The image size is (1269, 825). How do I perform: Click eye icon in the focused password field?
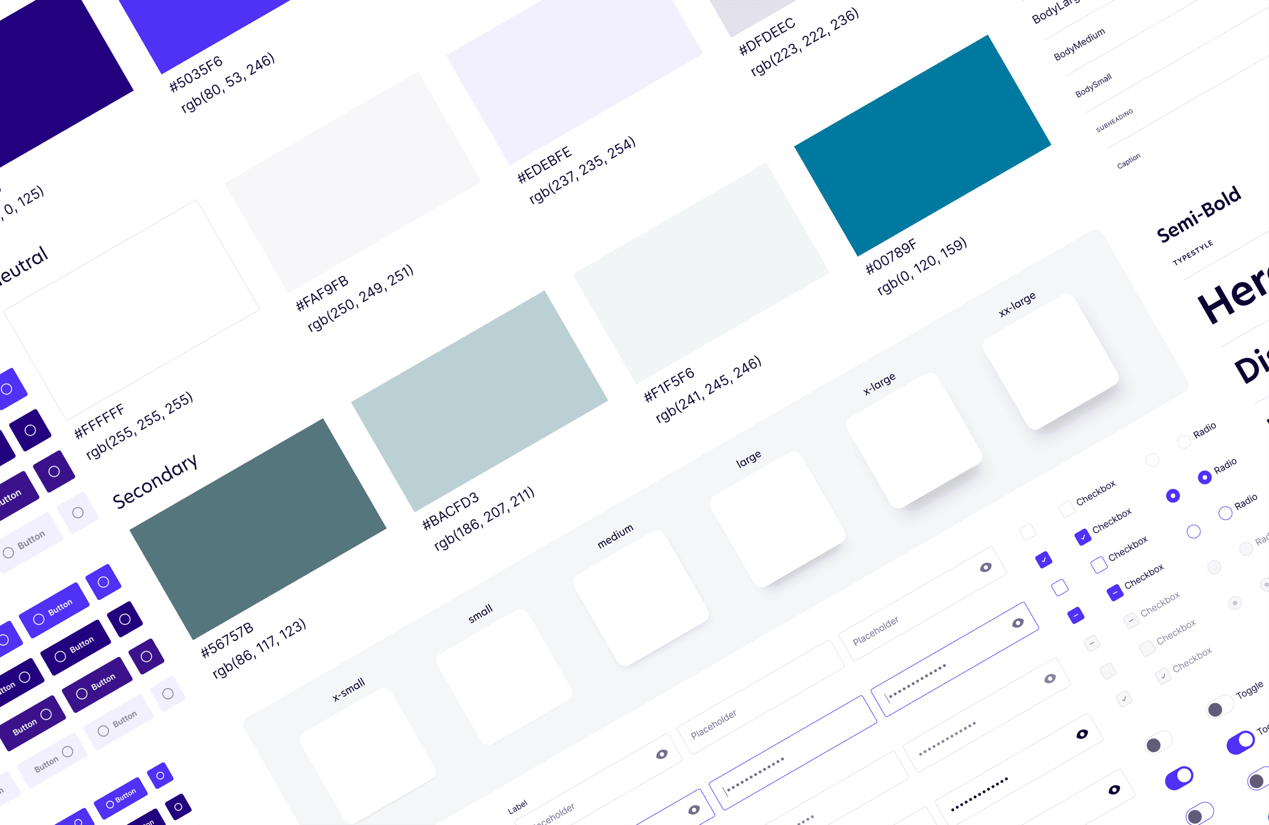coord(1018,623)
